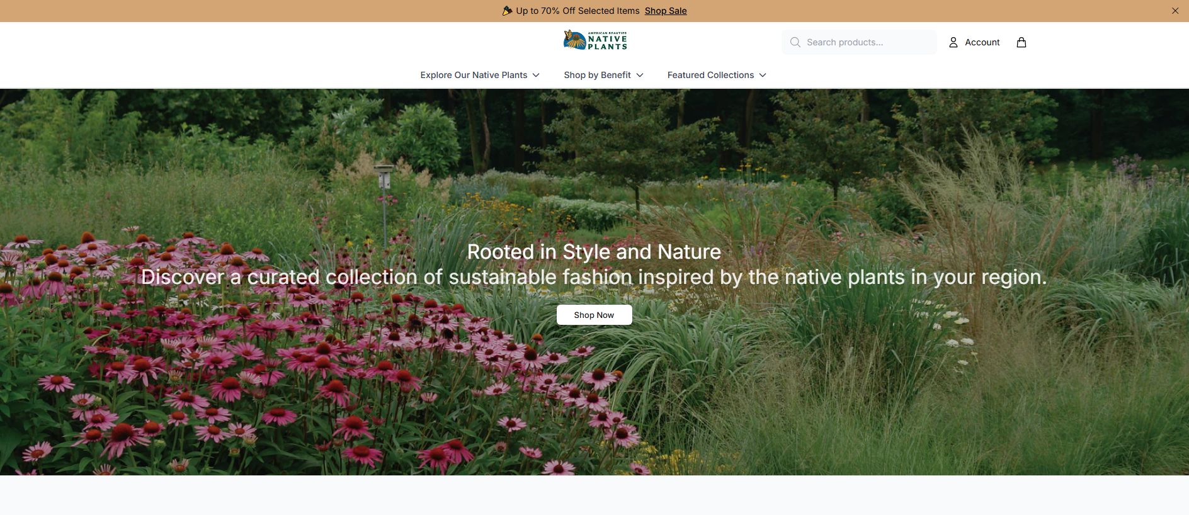This screenshot has width=1189, height=515.
Task: Click the search magnifier icon
Action: tap(795, 42)
